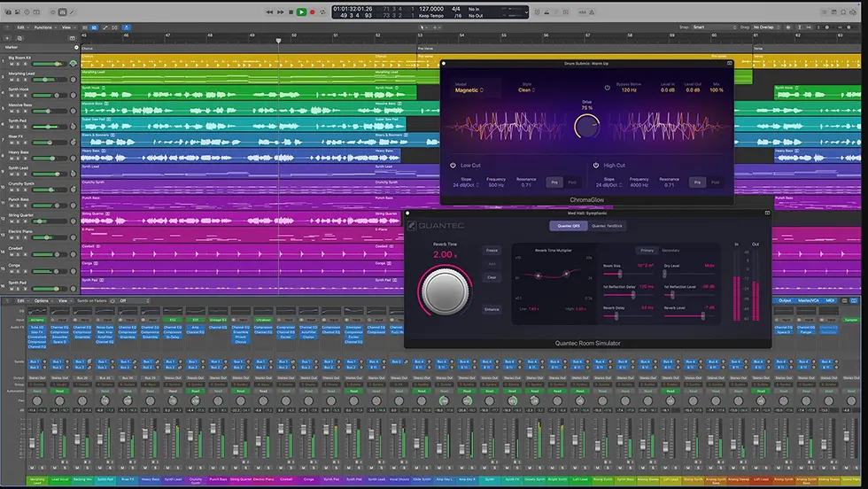Switch to the Quantec YardStick tab
The image size is (868, 489).
coord(608,226)
